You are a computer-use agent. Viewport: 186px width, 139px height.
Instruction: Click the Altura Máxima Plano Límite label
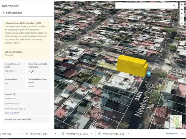[37, 81]
